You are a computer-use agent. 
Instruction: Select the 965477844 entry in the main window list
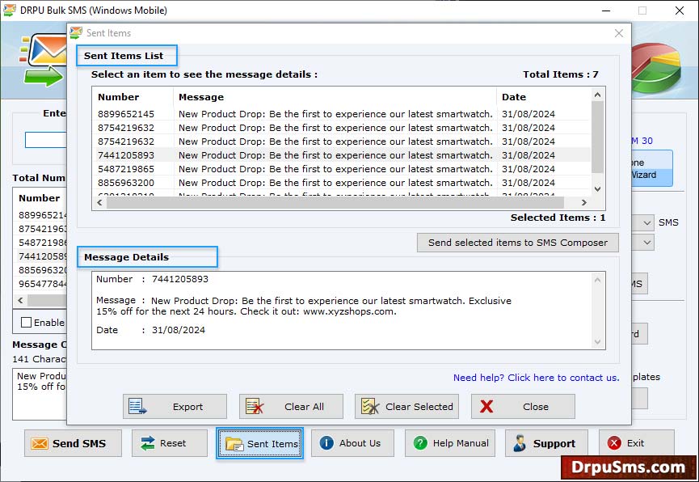point(42,284)
